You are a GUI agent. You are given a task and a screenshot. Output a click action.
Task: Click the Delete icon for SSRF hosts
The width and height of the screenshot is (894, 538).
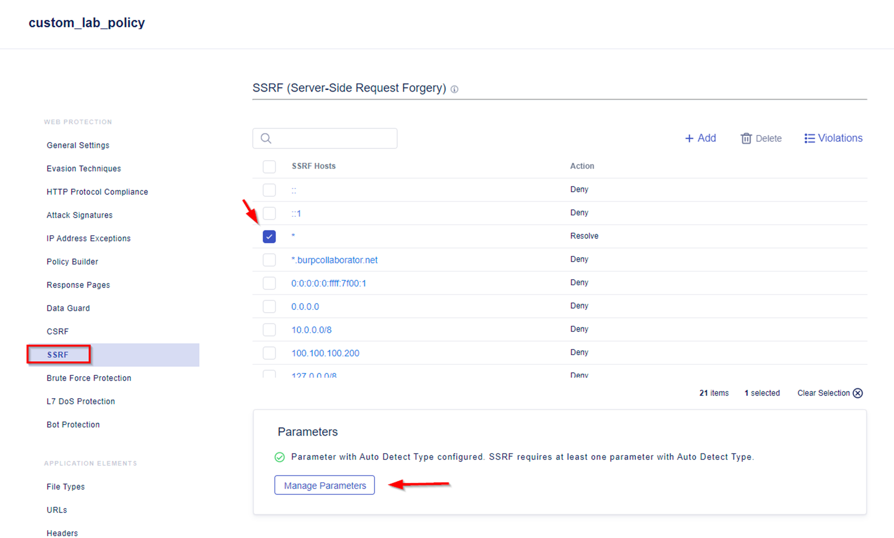[746, 138]
